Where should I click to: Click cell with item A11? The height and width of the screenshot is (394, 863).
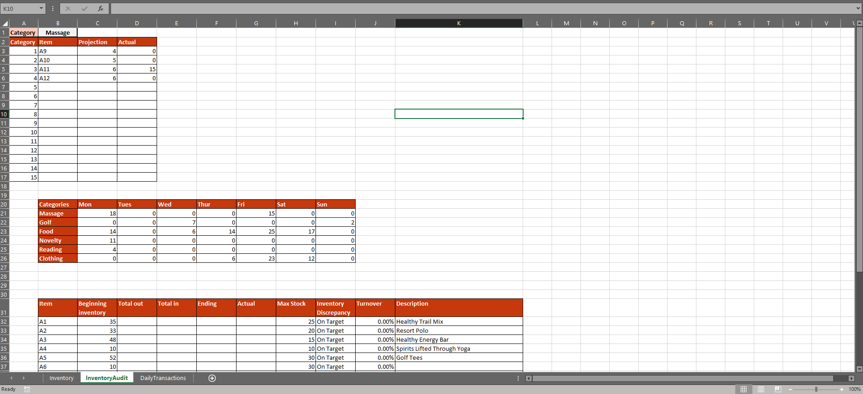coord(58,69)
